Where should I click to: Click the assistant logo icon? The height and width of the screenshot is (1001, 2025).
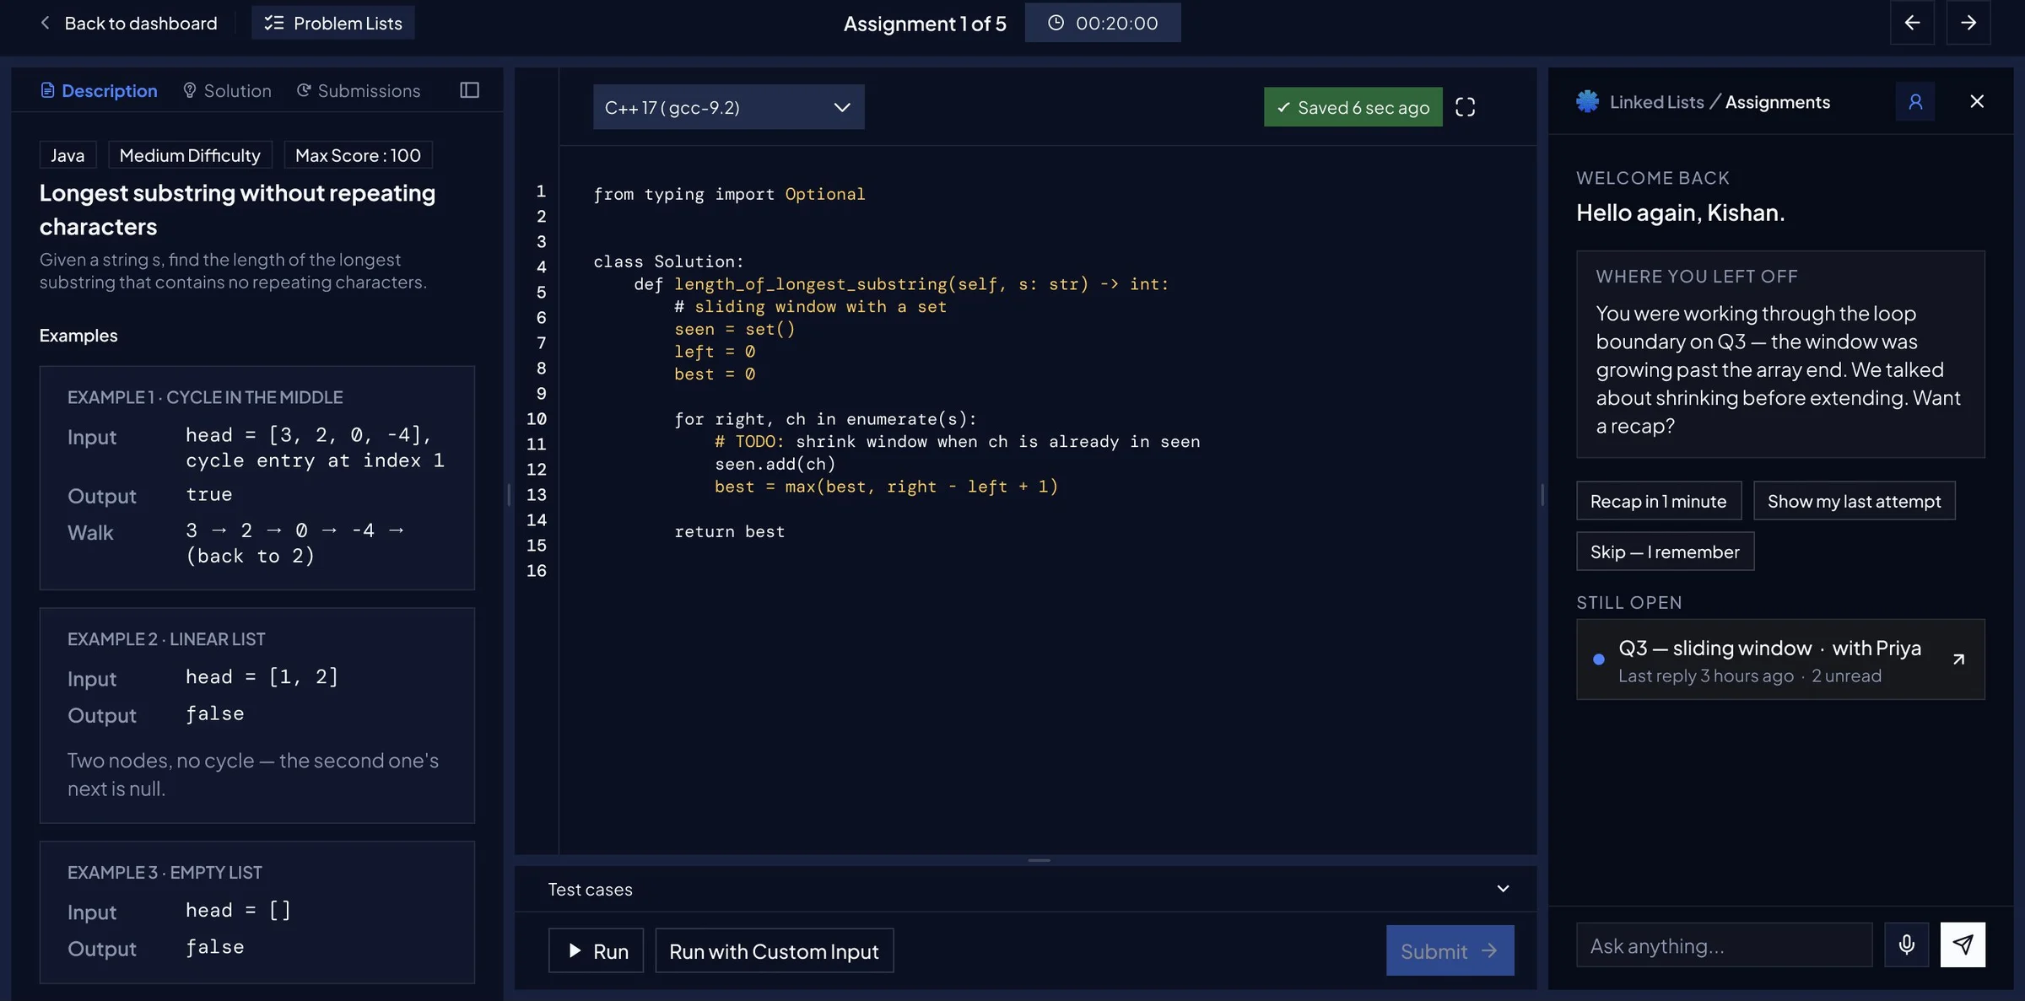pos(1587,101)
